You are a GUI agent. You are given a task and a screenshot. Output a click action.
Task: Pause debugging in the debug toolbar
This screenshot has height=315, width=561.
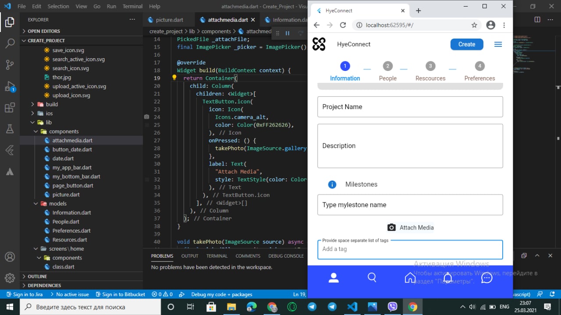(288, 33)
